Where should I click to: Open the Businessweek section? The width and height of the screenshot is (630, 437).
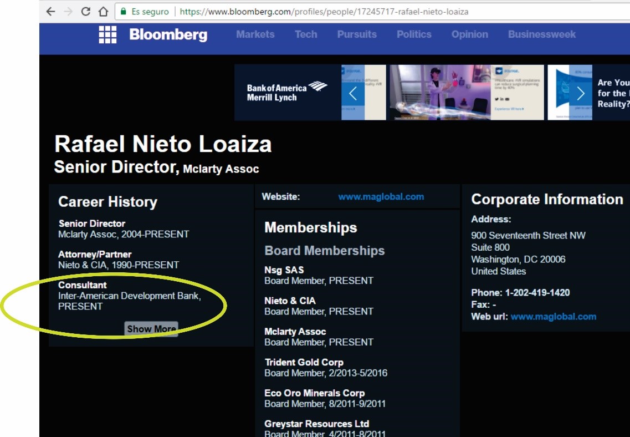click(x=541, y=34)
